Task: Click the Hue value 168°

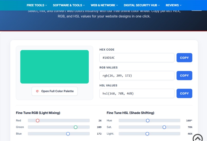Action: pos(189,120)
